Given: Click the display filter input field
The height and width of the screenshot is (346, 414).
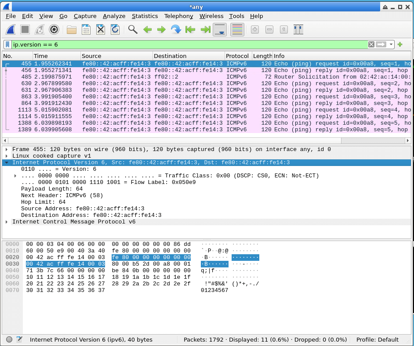Looking at the screenshot, I should (x=189, y=45).
